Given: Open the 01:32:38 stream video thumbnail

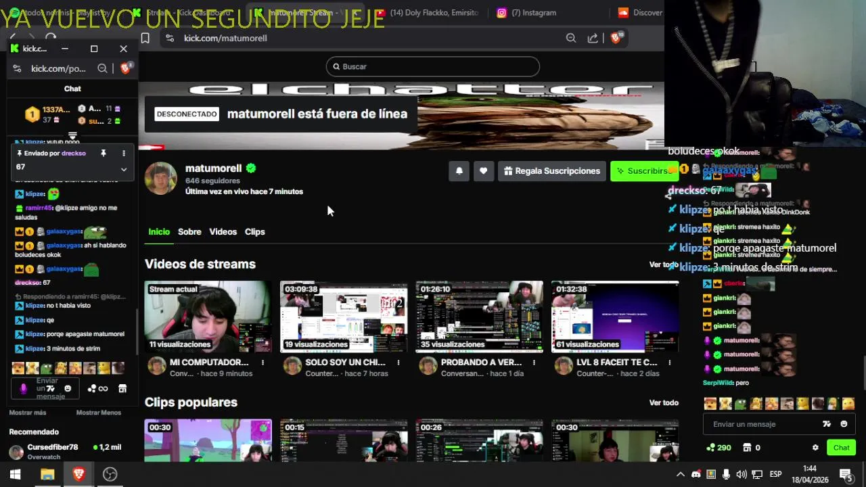Looking at the screenshot, I should (615, 317).
